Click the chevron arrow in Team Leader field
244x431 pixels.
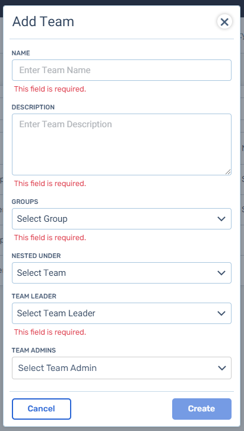pos(221,313)
